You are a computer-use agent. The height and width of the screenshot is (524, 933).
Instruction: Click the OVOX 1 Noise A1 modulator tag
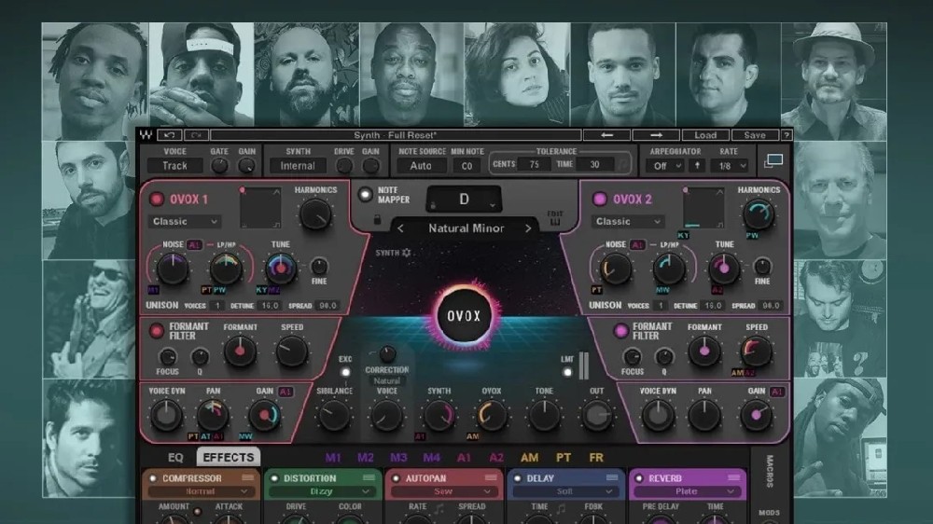[x=195, y=244]
